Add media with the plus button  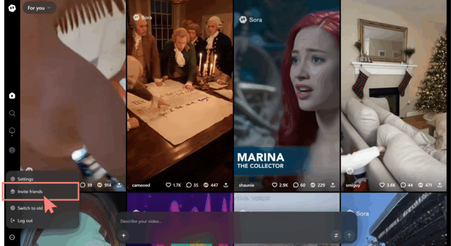(x=124, y=235)
